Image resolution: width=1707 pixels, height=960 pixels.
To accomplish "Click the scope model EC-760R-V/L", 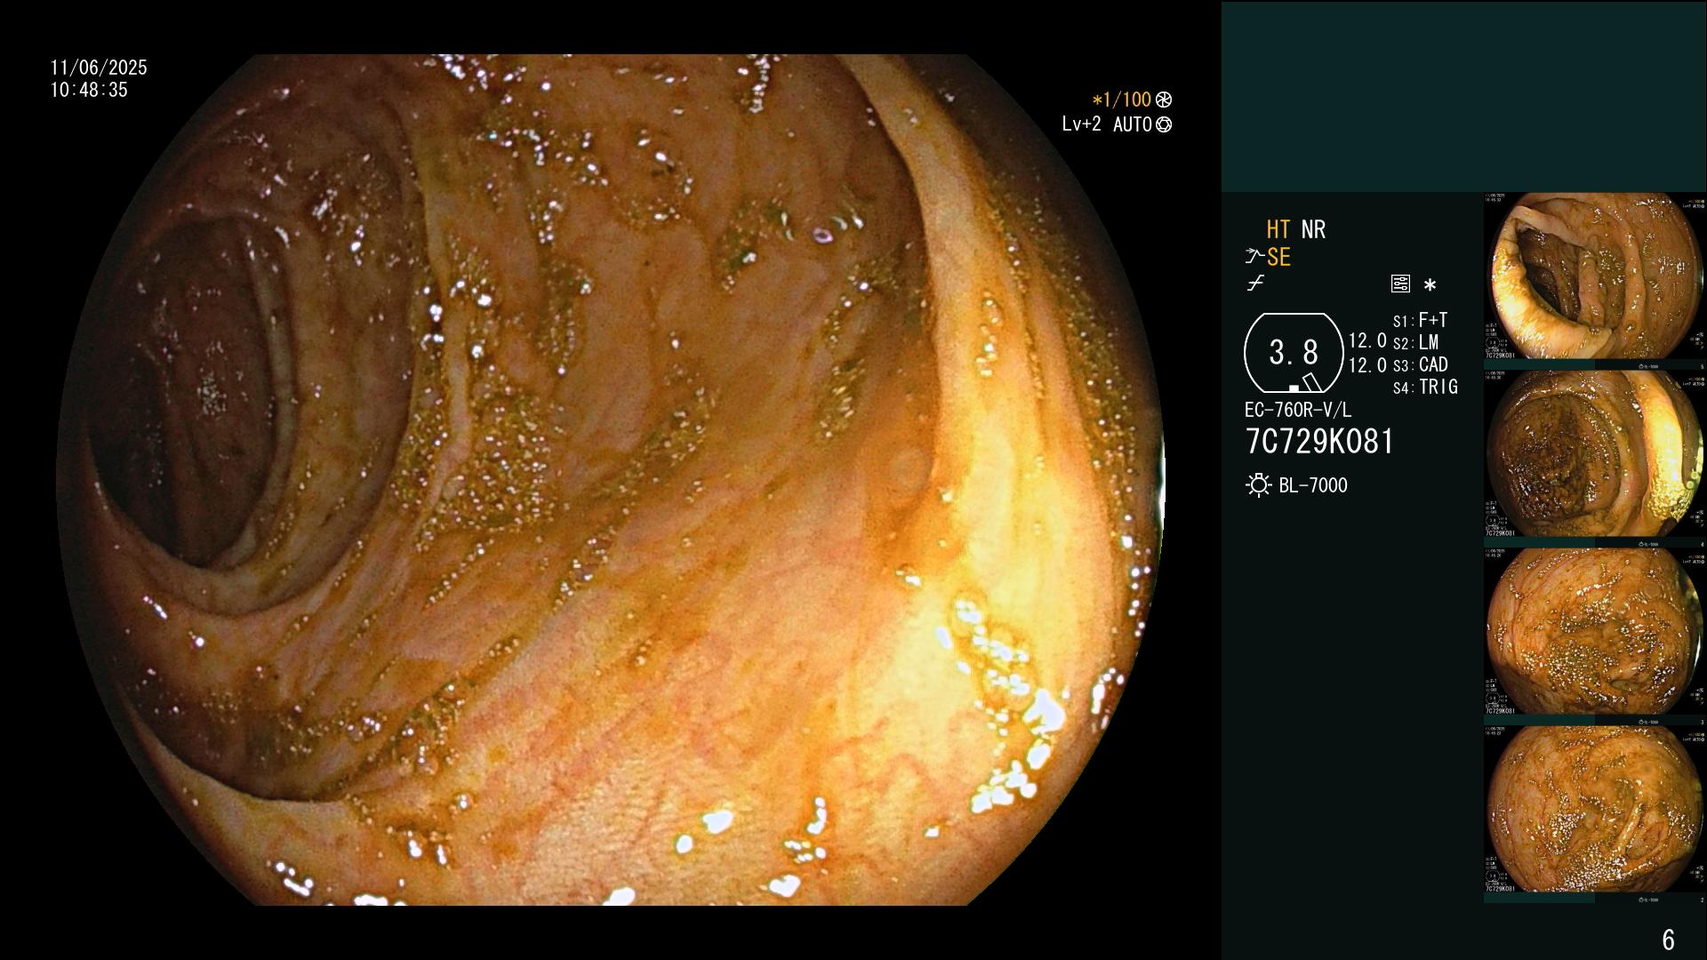I will pos(1298,410).
